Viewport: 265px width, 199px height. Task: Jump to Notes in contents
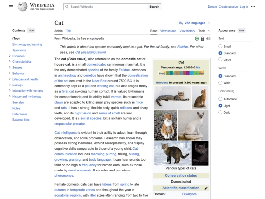tap(16, 108)
